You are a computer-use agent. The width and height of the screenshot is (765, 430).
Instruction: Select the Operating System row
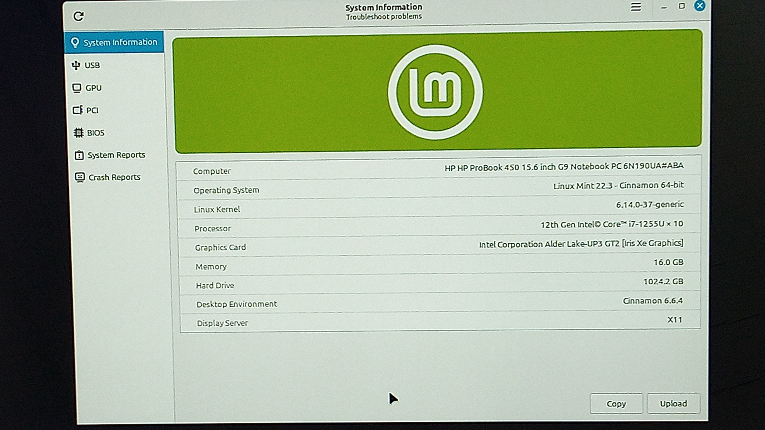(x=438, y=188)
